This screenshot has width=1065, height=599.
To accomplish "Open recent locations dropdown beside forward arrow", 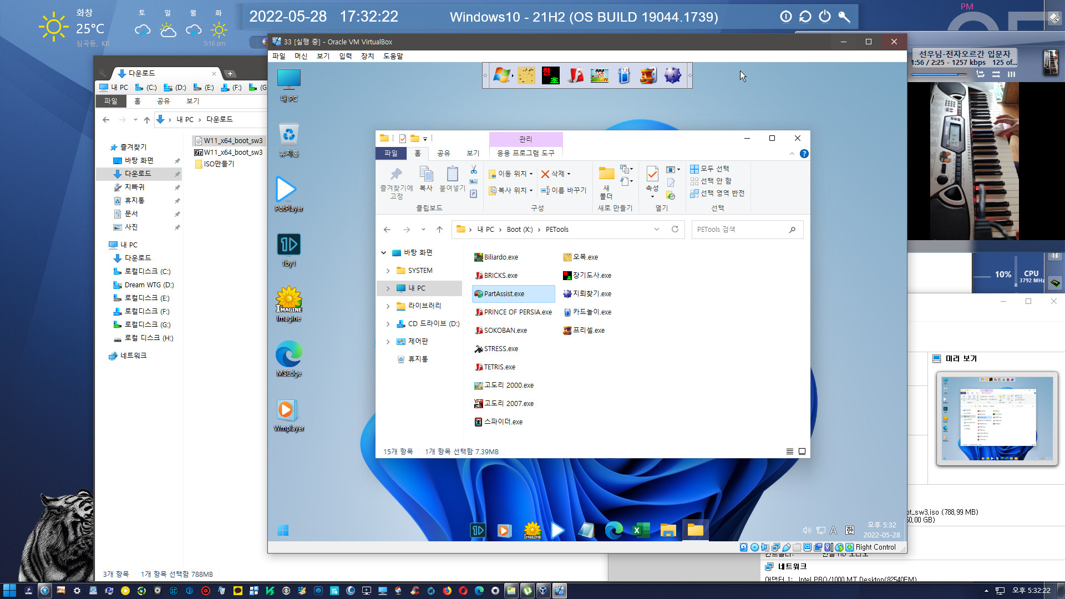I will coord(423,229).
